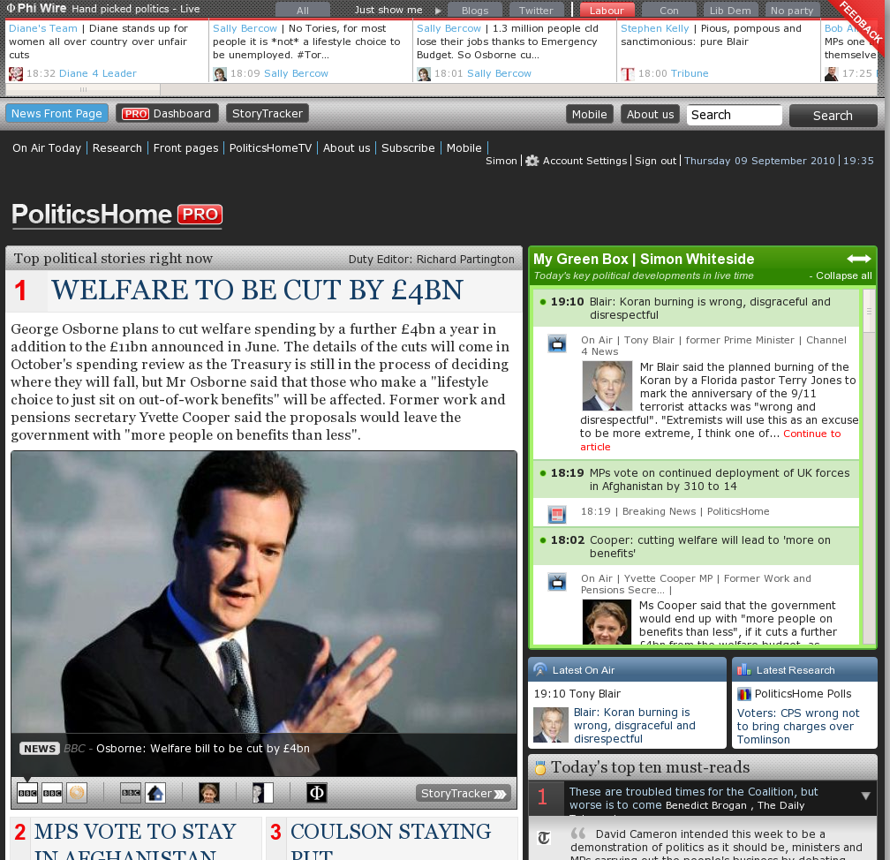This screenshot has height=860, width=890.
Task: Click the Mobile button beside the search box
Action: pos(589,114)
